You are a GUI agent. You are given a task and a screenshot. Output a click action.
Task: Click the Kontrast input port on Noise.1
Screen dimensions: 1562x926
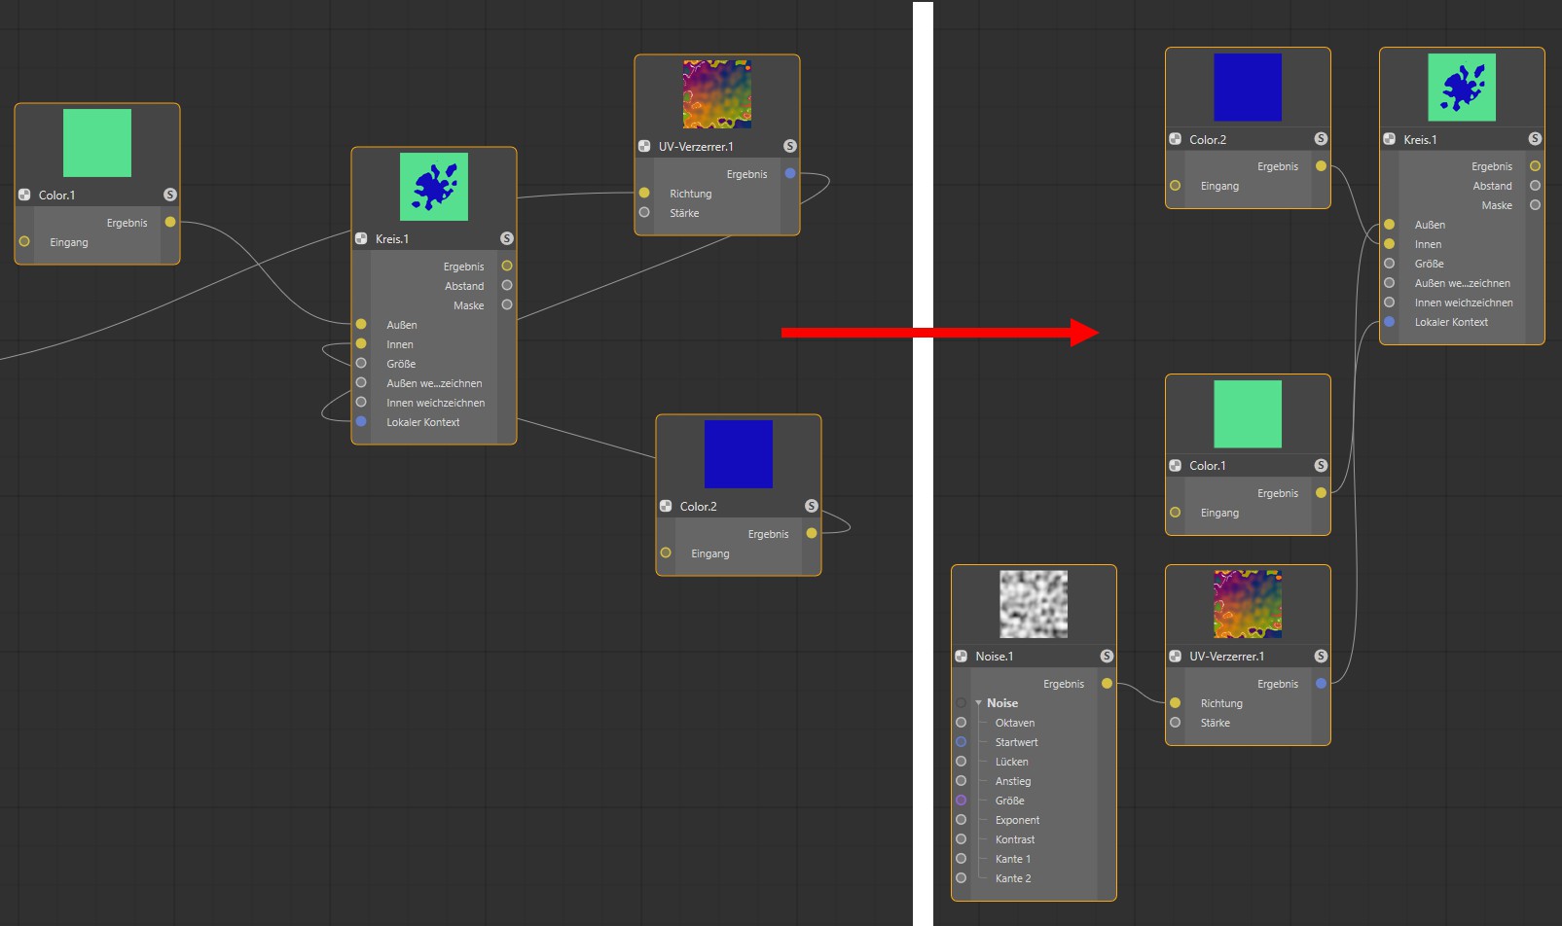pyautogui.click(x=962, y=839)
